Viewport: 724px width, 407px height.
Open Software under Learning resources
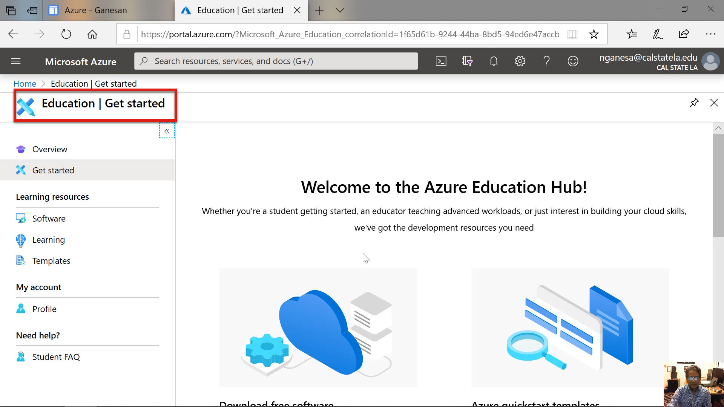click(x=49, y=219)
